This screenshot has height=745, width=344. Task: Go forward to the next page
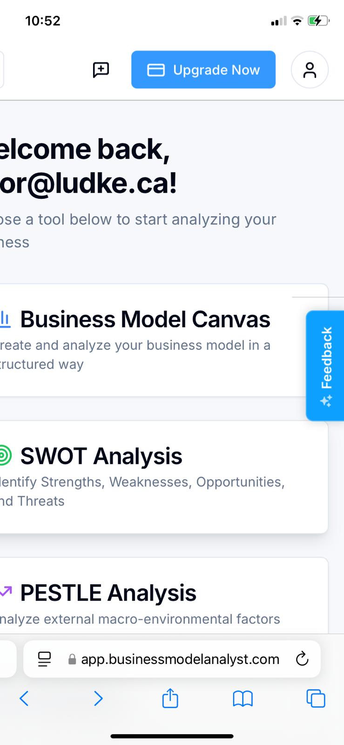[x=98, y=698]
